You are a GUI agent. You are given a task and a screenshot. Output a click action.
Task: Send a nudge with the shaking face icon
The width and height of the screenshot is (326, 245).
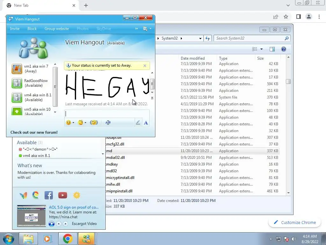tap(94, 122)
